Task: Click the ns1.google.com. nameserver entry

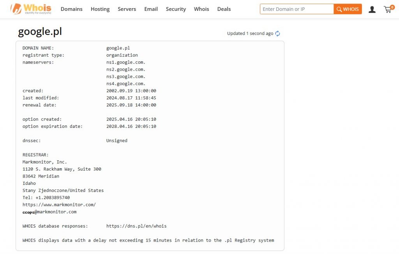Action: point(126,62)
